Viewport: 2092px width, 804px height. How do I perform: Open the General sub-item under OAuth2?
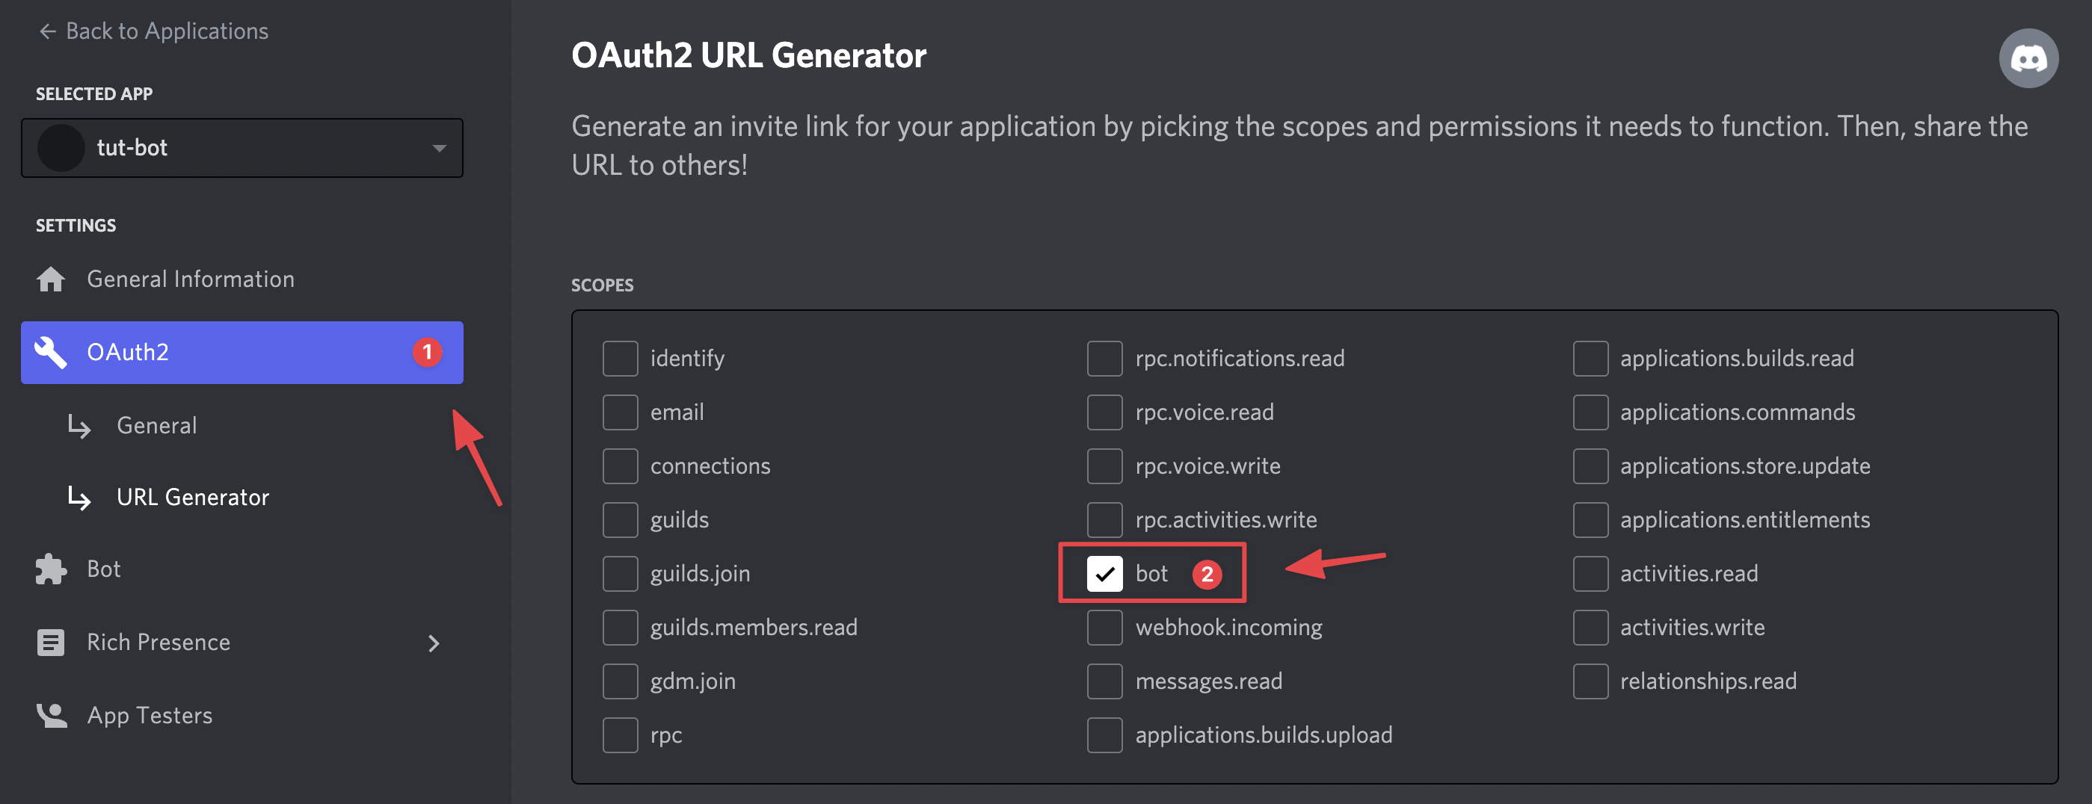coord(157,426)
